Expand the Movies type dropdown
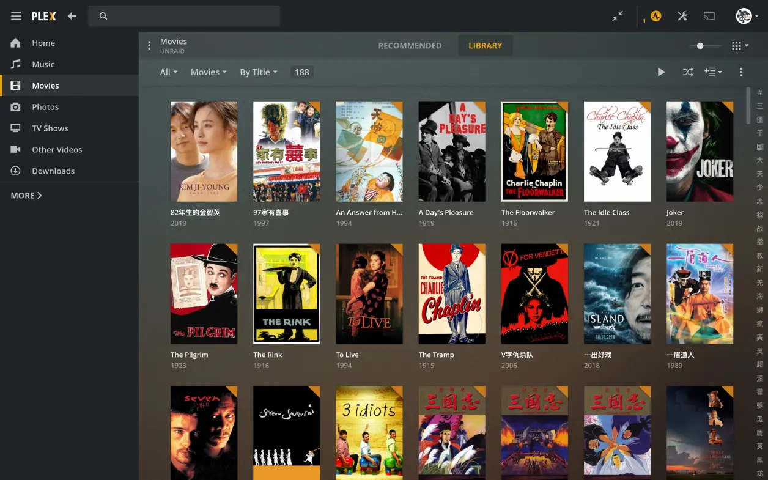This screenshot has height=480, width=768. point(209,72)
